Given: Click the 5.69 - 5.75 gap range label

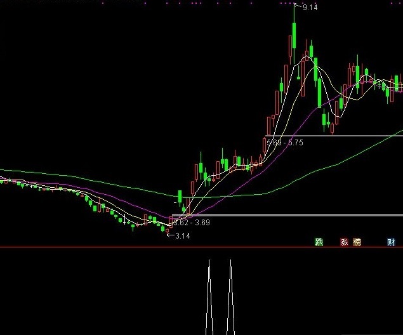Looking at the screenshot, I should click(x=285, y=143).
